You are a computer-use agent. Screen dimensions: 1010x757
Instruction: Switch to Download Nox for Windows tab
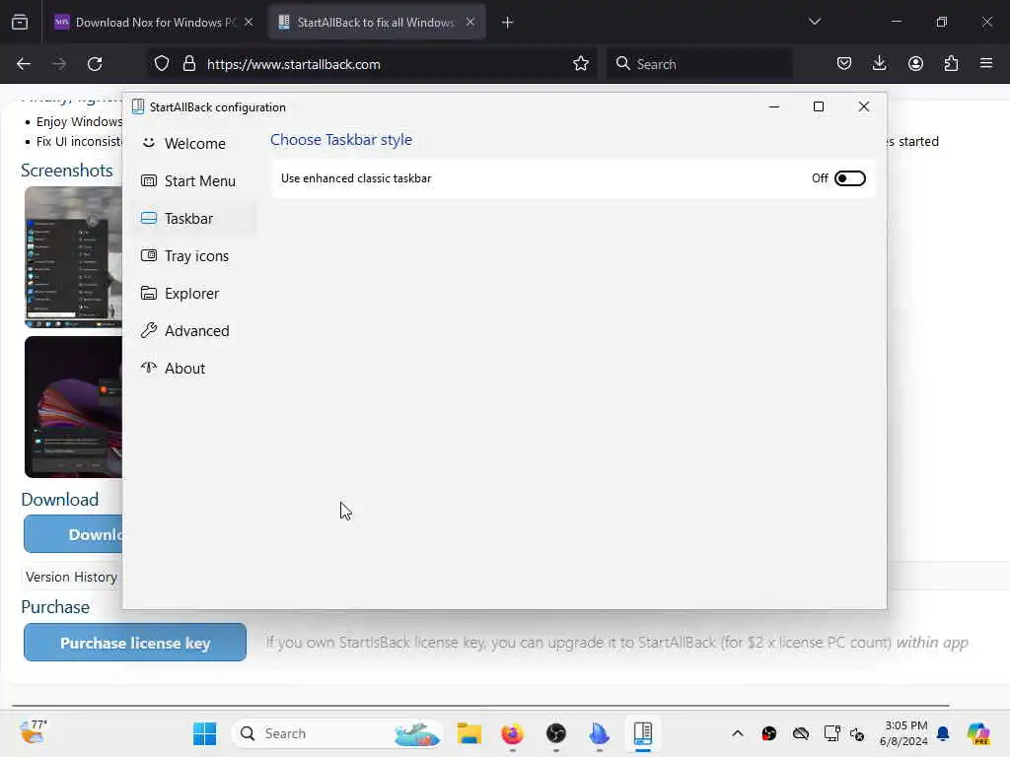click(x=153, y=23)
